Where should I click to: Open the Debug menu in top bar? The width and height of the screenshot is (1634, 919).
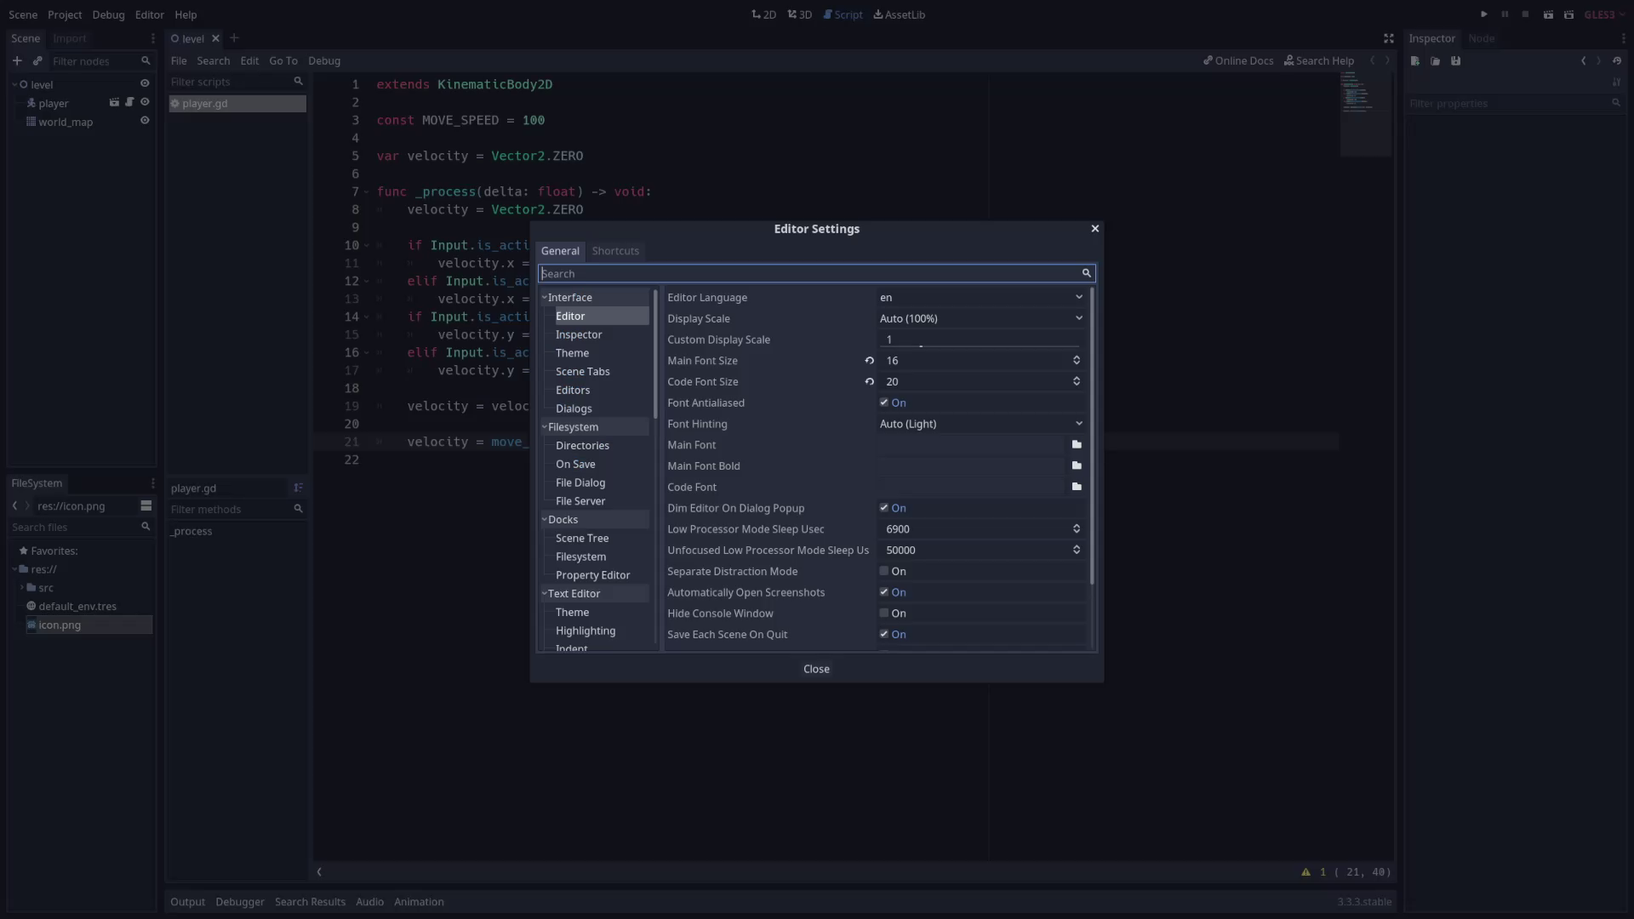coord(108,14)
